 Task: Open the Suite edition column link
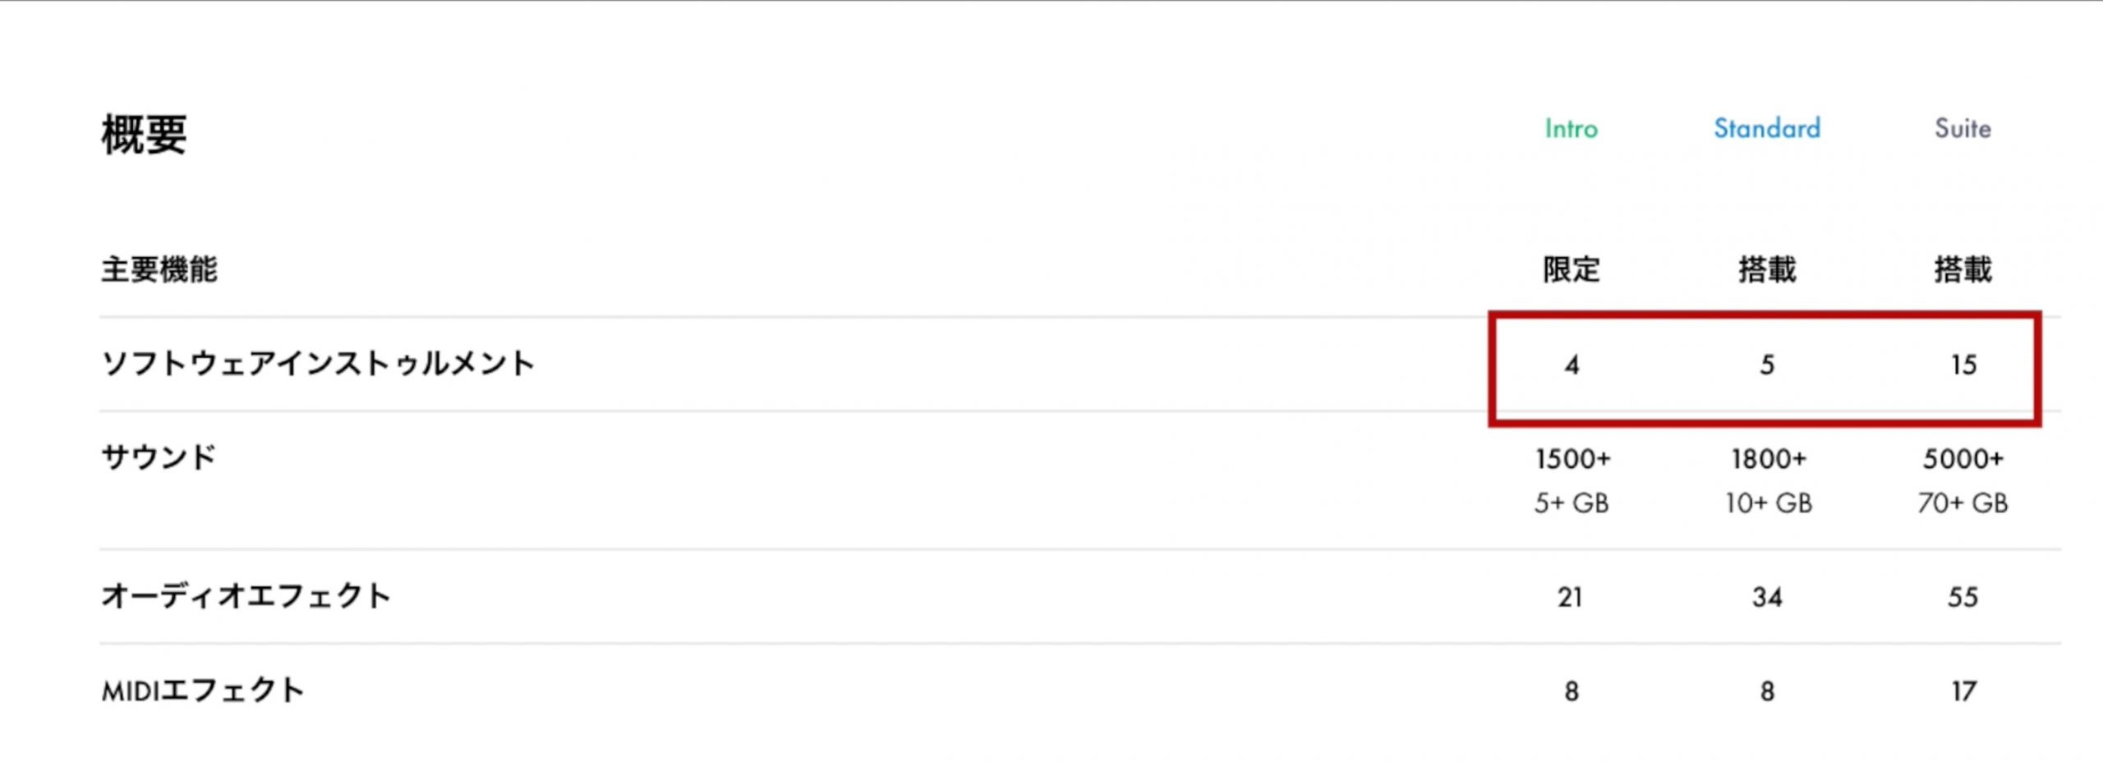click(1963, 129)
